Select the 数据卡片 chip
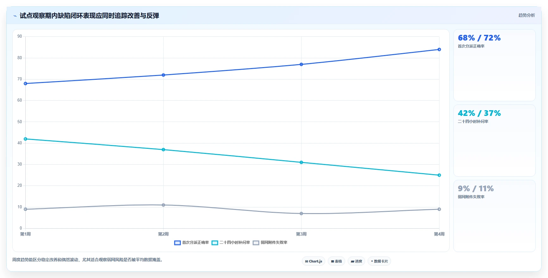Screen dimensions: 548x278 [x=379, y=261]
